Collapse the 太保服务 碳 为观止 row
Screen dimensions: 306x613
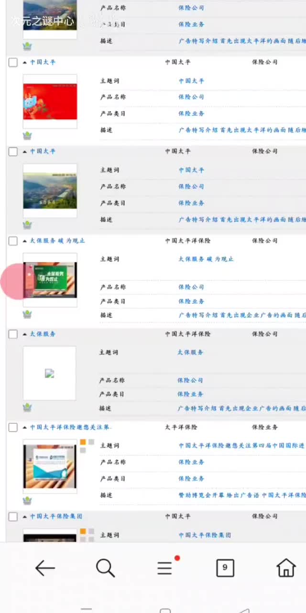coord(25,241)
